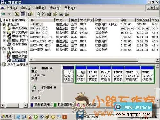Sort by the 空闲空间 column header
This screenshot has height=120, width=160.
(143, 20)
